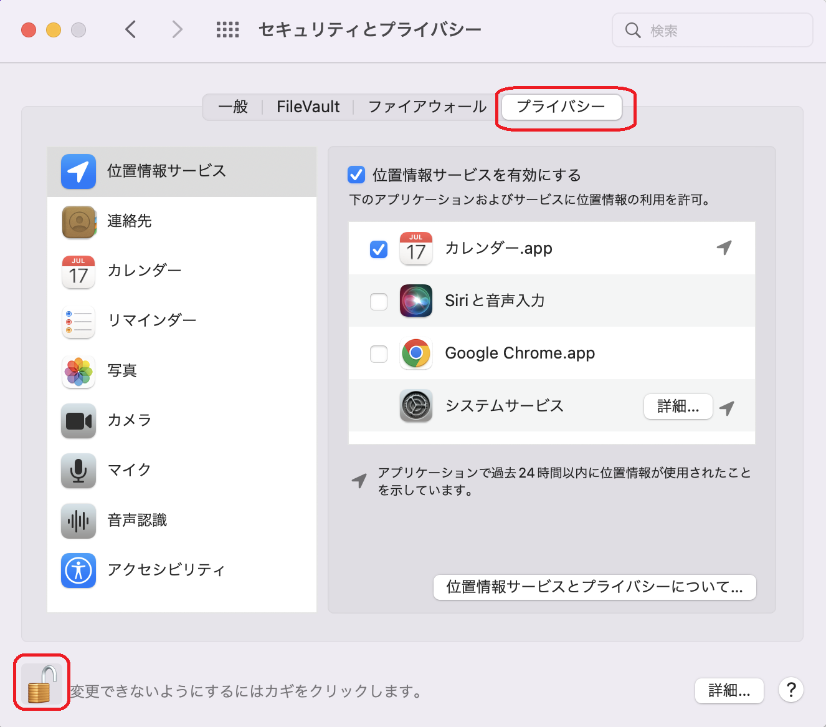The image size is (826, 727).
Task: Switch to the ファイアウォール tab
Action: click(427, 107)
